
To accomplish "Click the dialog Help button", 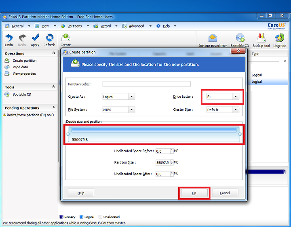I will (x=81, y=193).
